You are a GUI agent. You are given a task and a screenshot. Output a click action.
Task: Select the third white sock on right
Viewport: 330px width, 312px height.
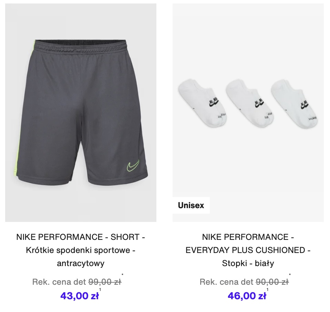click(294, 103)
